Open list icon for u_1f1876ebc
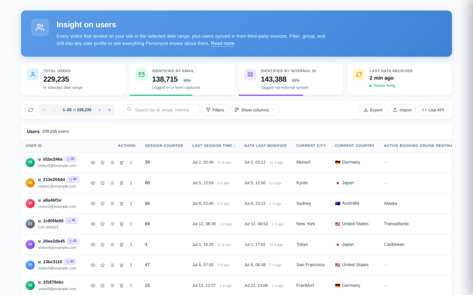This screenshot has width=473, height=295. click(x=112, y=285)
